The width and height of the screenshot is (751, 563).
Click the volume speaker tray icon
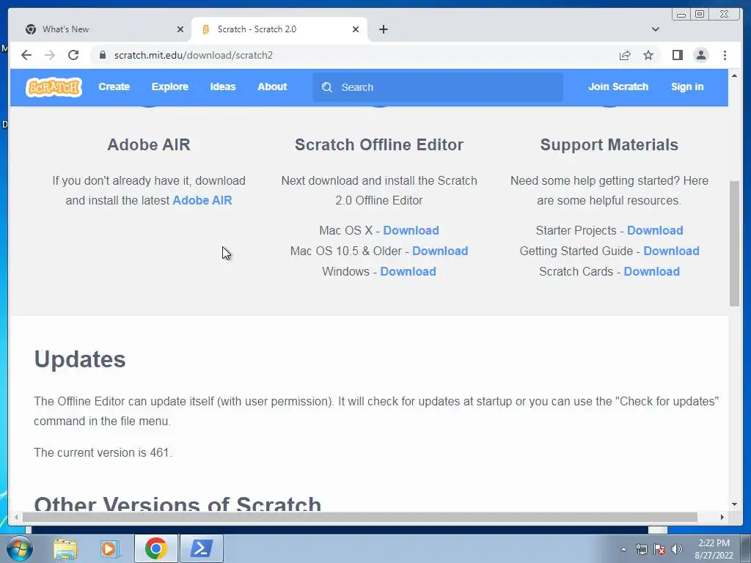[677, 550]
